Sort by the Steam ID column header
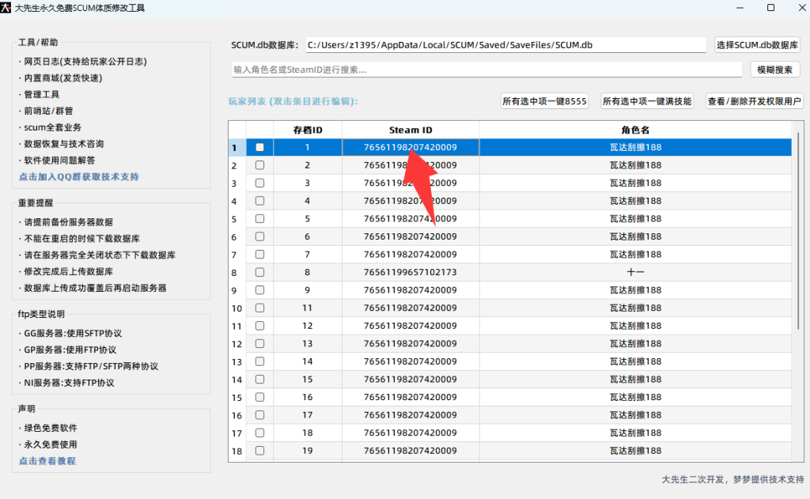The width and height of the screenshot is (810, 499). point(411,130)
